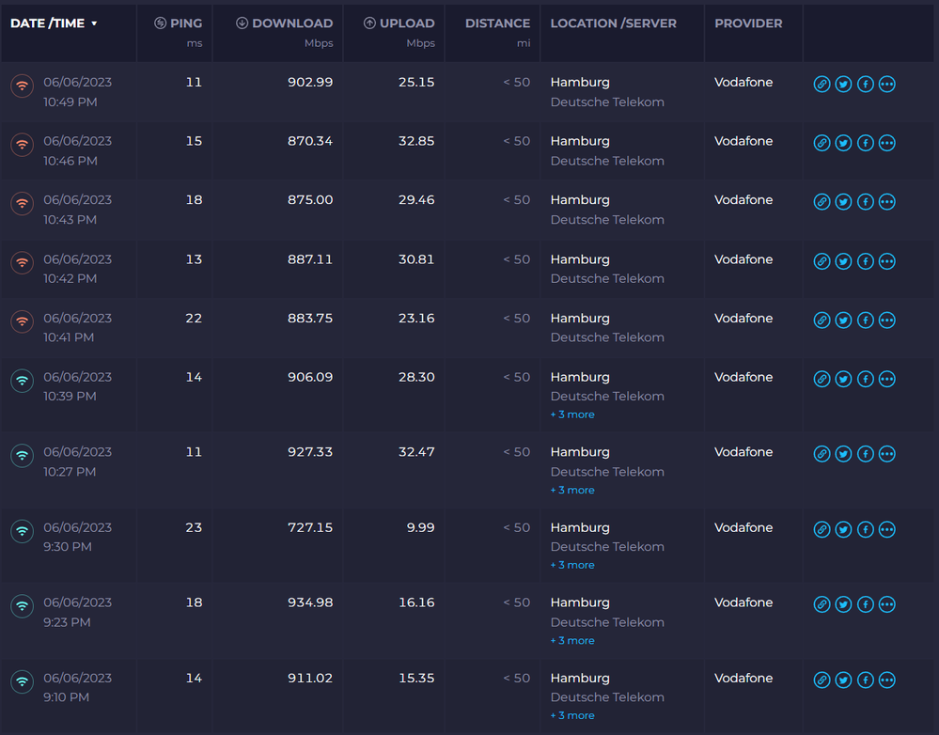Copy link icon for the 10:41 PM result
This screenshot has height=735, width=939.
coord(822,321)
